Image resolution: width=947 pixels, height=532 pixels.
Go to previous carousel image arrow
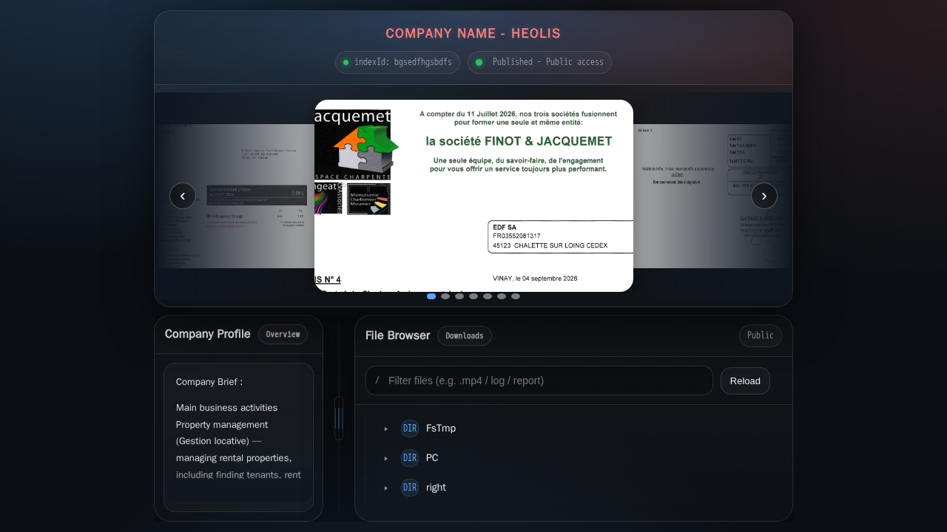tap(183, 196)
